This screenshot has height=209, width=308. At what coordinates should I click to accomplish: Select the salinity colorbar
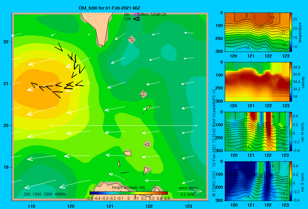[291, 82]
